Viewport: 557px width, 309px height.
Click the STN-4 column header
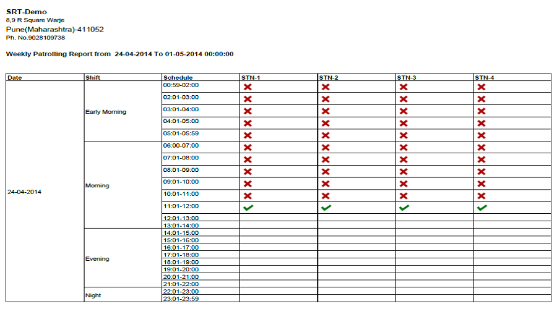[x=484, y=78]
